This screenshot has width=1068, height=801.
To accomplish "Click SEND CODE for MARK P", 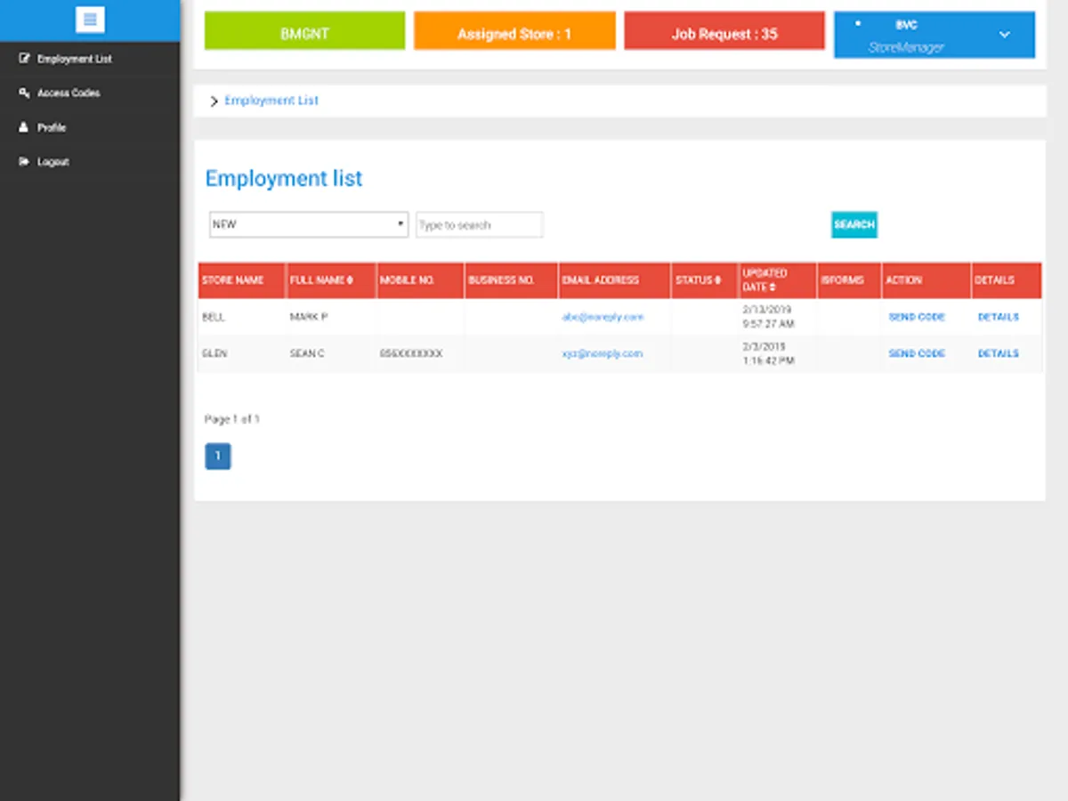I will coord(917,317).
